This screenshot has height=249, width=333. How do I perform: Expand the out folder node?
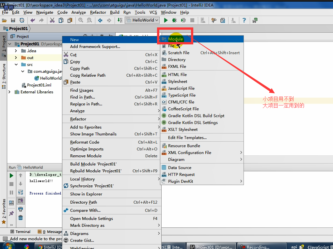[16, 57]
